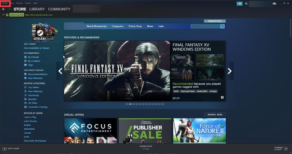
Task: Click the Steam gift cards image
Action: (45, 32)
